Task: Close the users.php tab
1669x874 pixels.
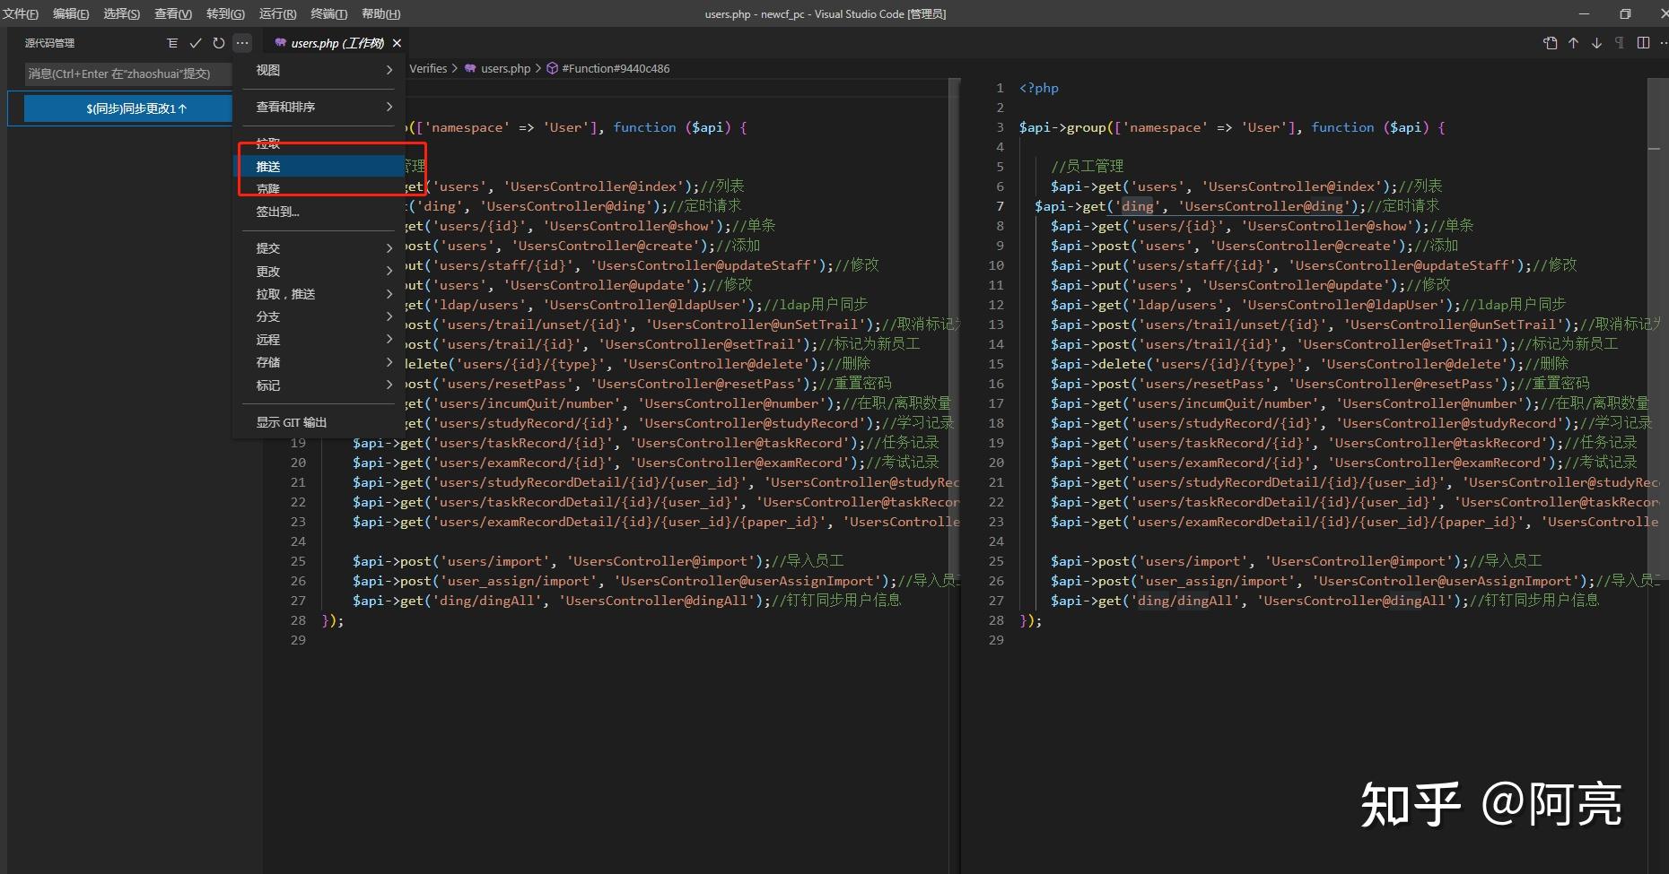Action: (397, 43)
